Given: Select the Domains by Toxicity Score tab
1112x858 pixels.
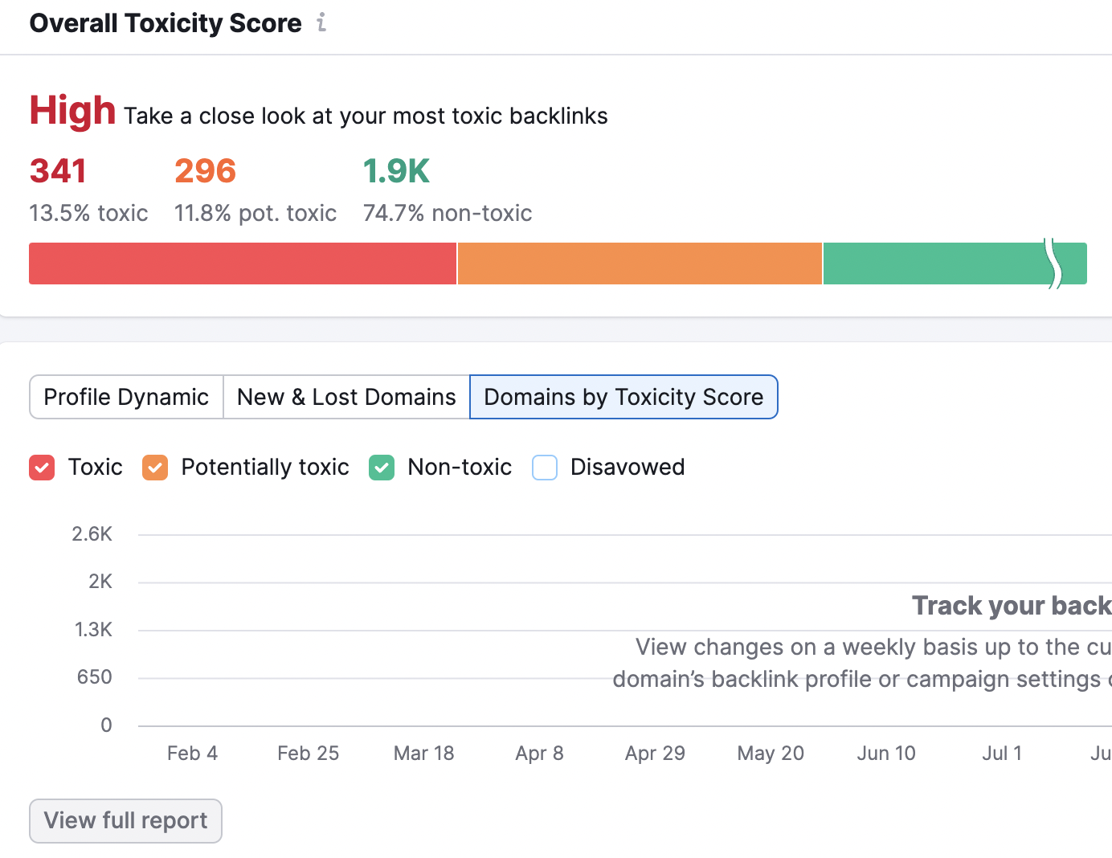Looking at the screenshot, I should 623,396.
